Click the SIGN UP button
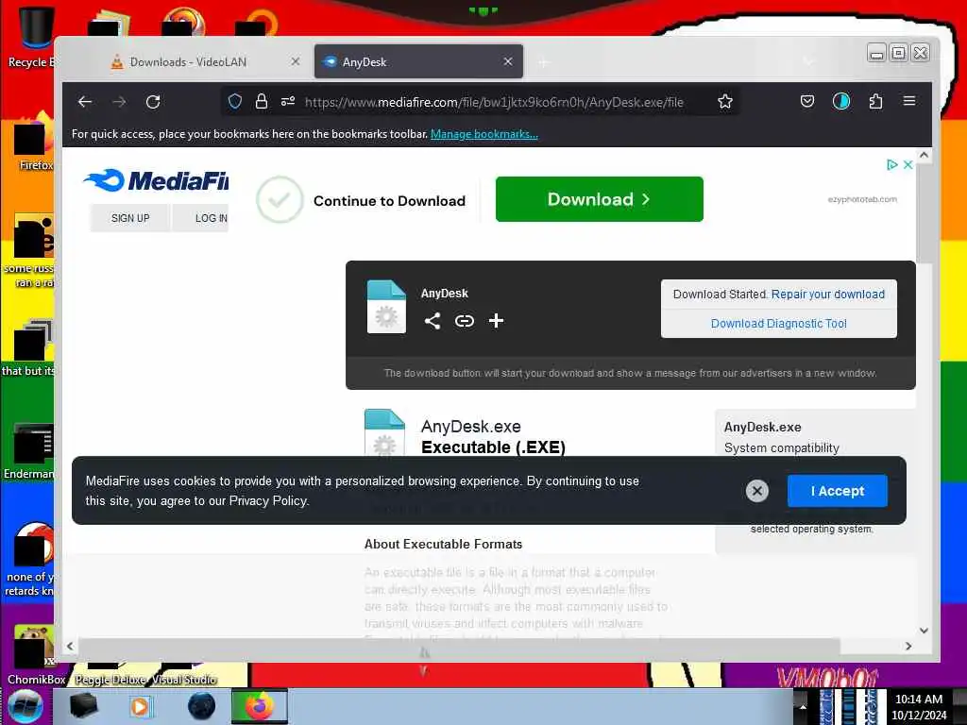Image resolution: width=967 pixels, height=725 pixels. [130, 218]
